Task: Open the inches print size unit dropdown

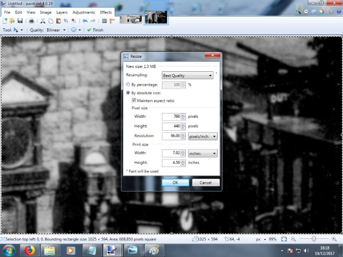Action: click(203, 154)
